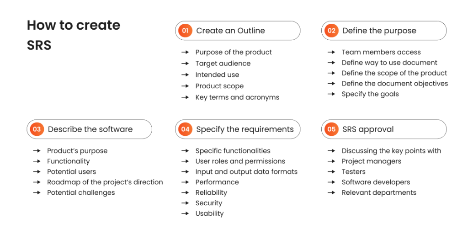Select the SRS approval pill

click(x=384, y=129)
